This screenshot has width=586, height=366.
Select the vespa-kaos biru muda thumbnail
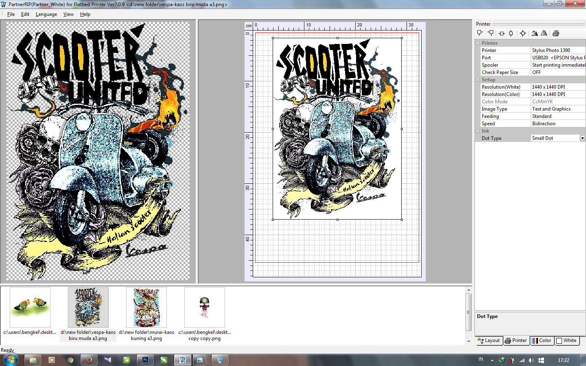coord(88,307)
